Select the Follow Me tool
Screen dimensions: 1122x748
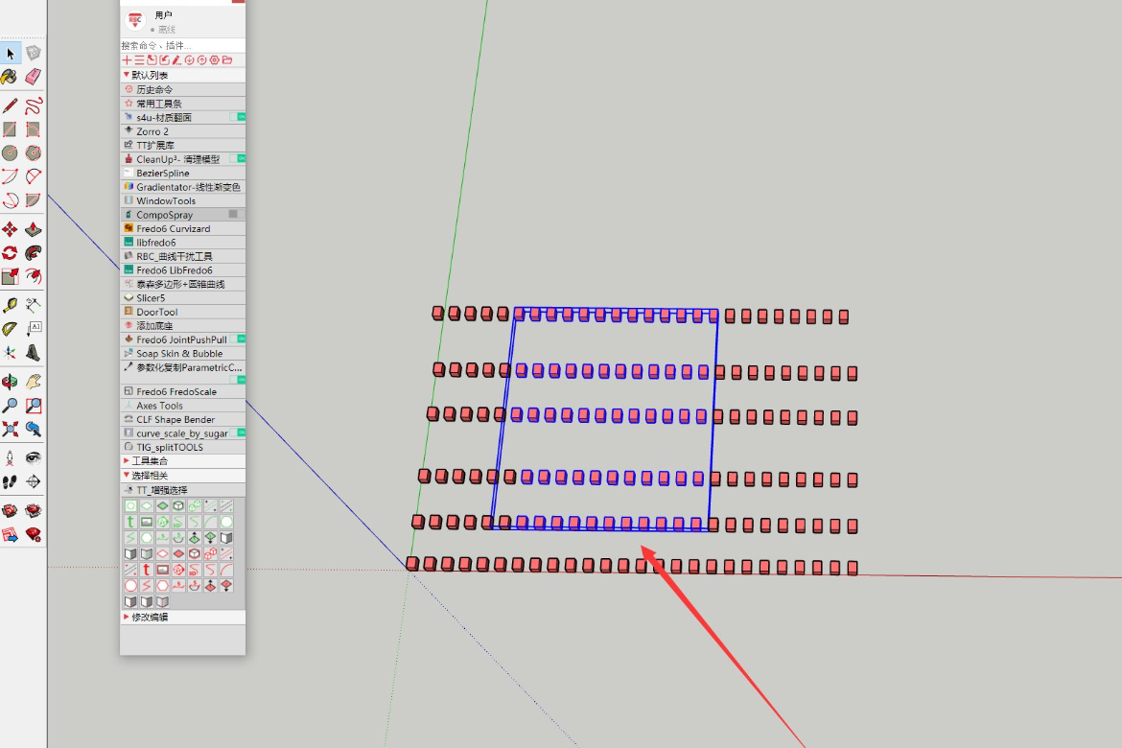(33, 252)
